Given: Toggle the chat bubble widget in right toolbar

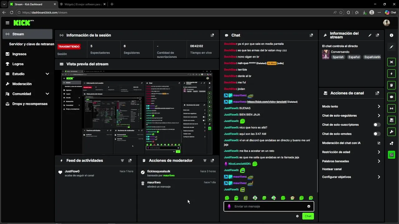Looking at the screenshot, I should pyautogui.click(x=392, y=97).
